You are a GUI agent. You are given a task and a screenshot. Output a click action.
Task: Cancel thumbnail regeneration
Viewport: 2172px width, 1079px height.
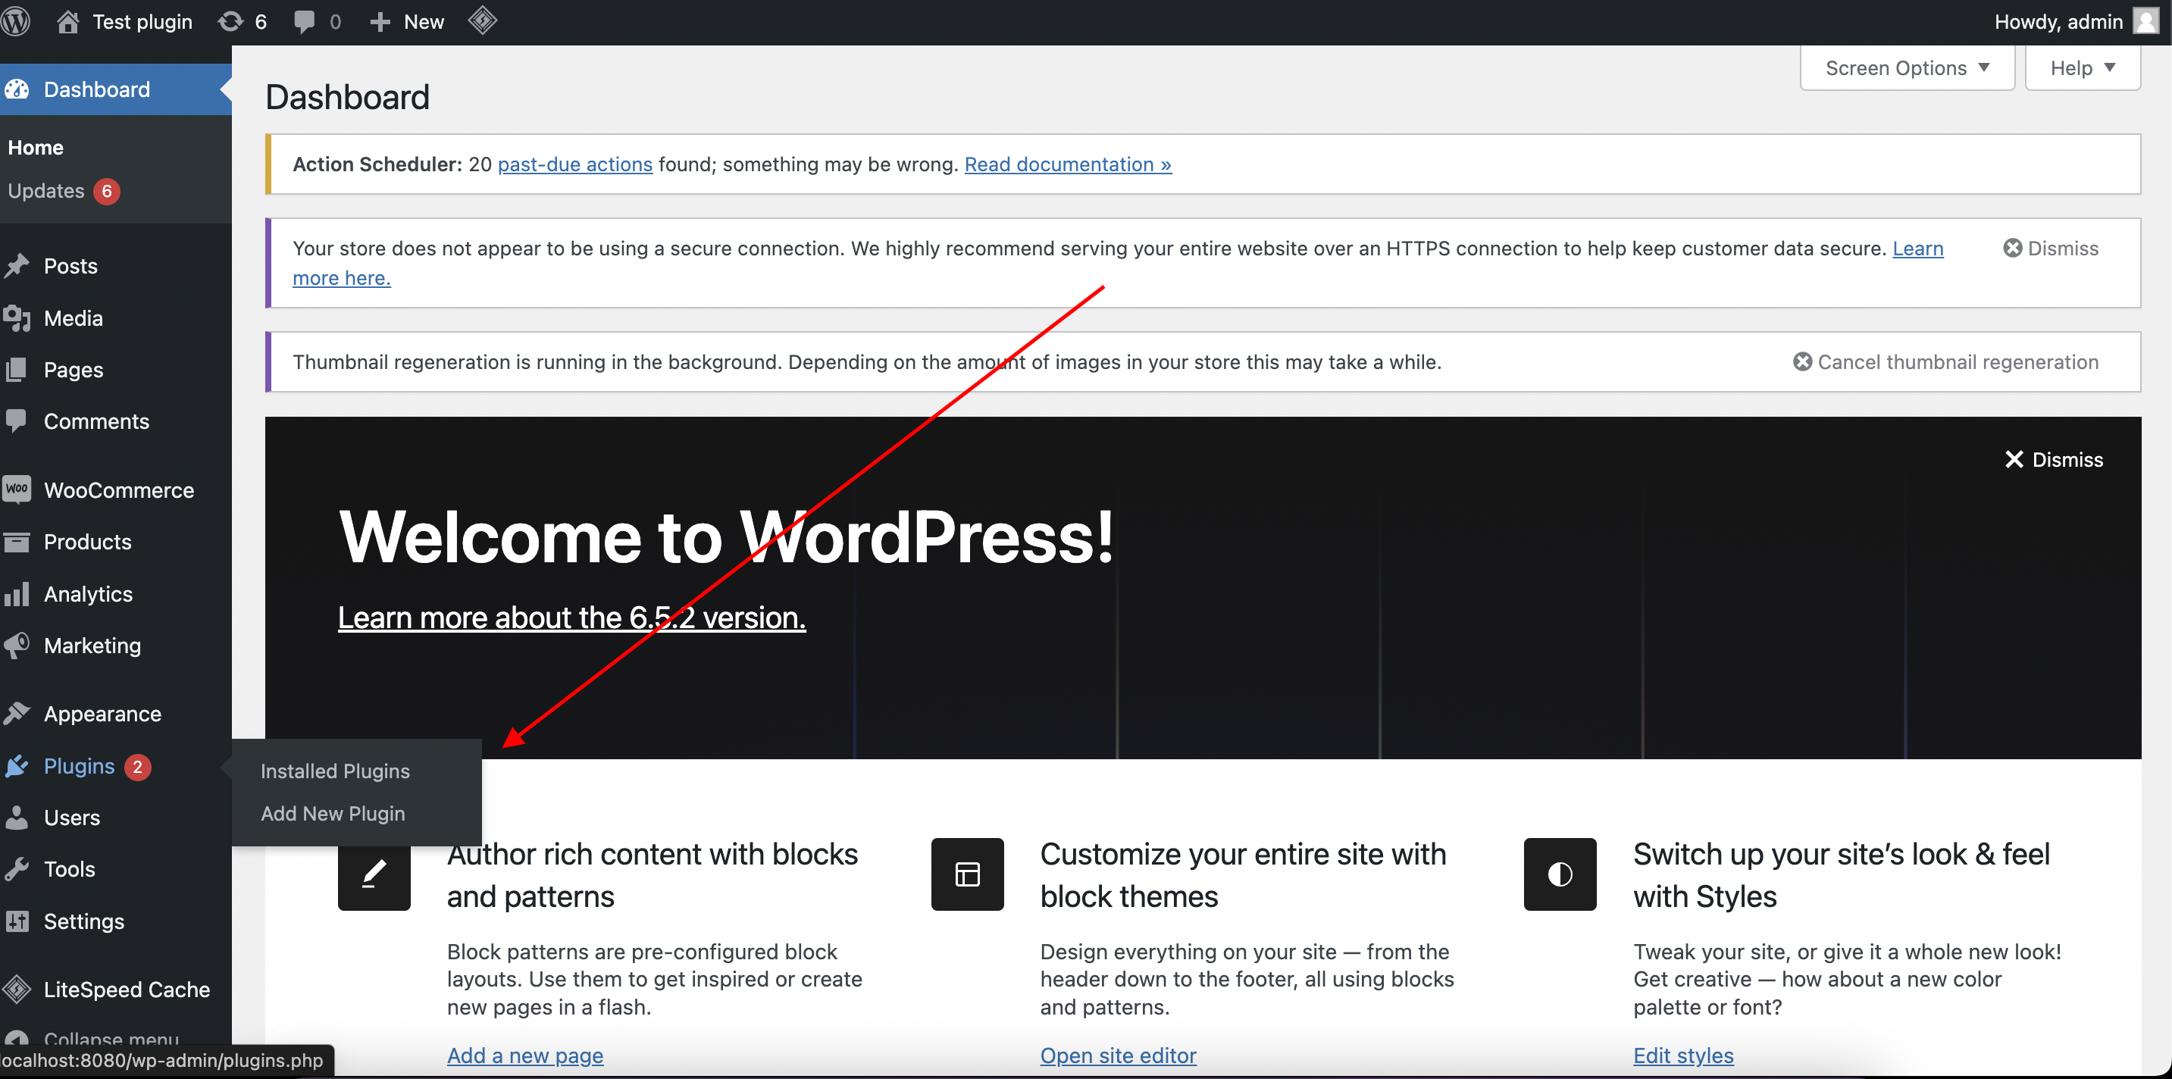click(x=1946, y=361)
